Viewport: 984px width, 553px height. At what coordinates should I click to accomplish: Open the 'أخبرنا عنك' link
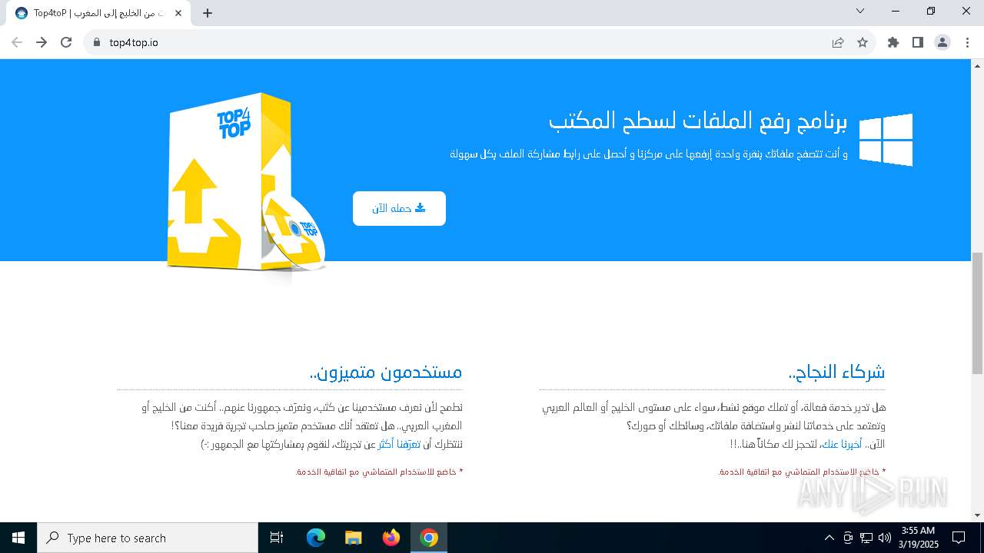[x=842, y=444]
